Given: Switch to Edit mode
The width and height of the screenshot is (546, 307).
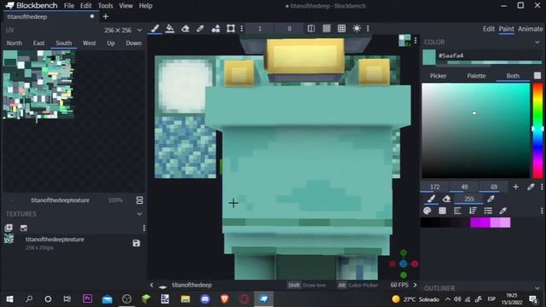Looking at the screenshot, I should [x=489, y=29].
